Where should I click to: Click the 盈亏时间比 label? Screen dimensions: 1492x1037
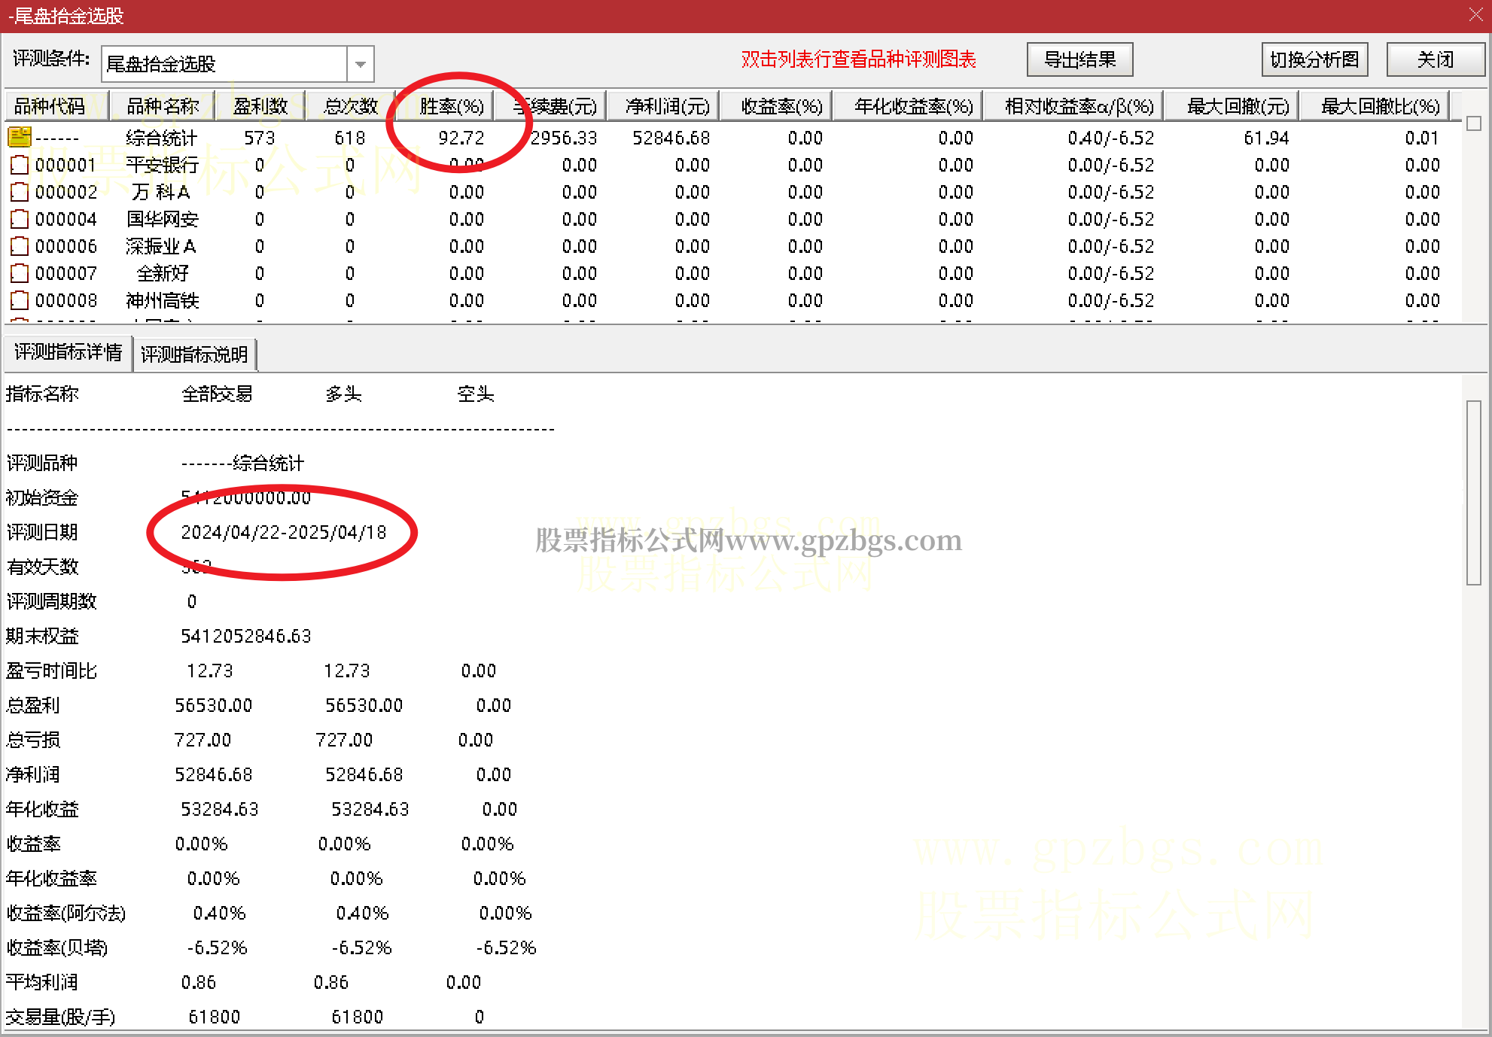[x=51, y=671]
